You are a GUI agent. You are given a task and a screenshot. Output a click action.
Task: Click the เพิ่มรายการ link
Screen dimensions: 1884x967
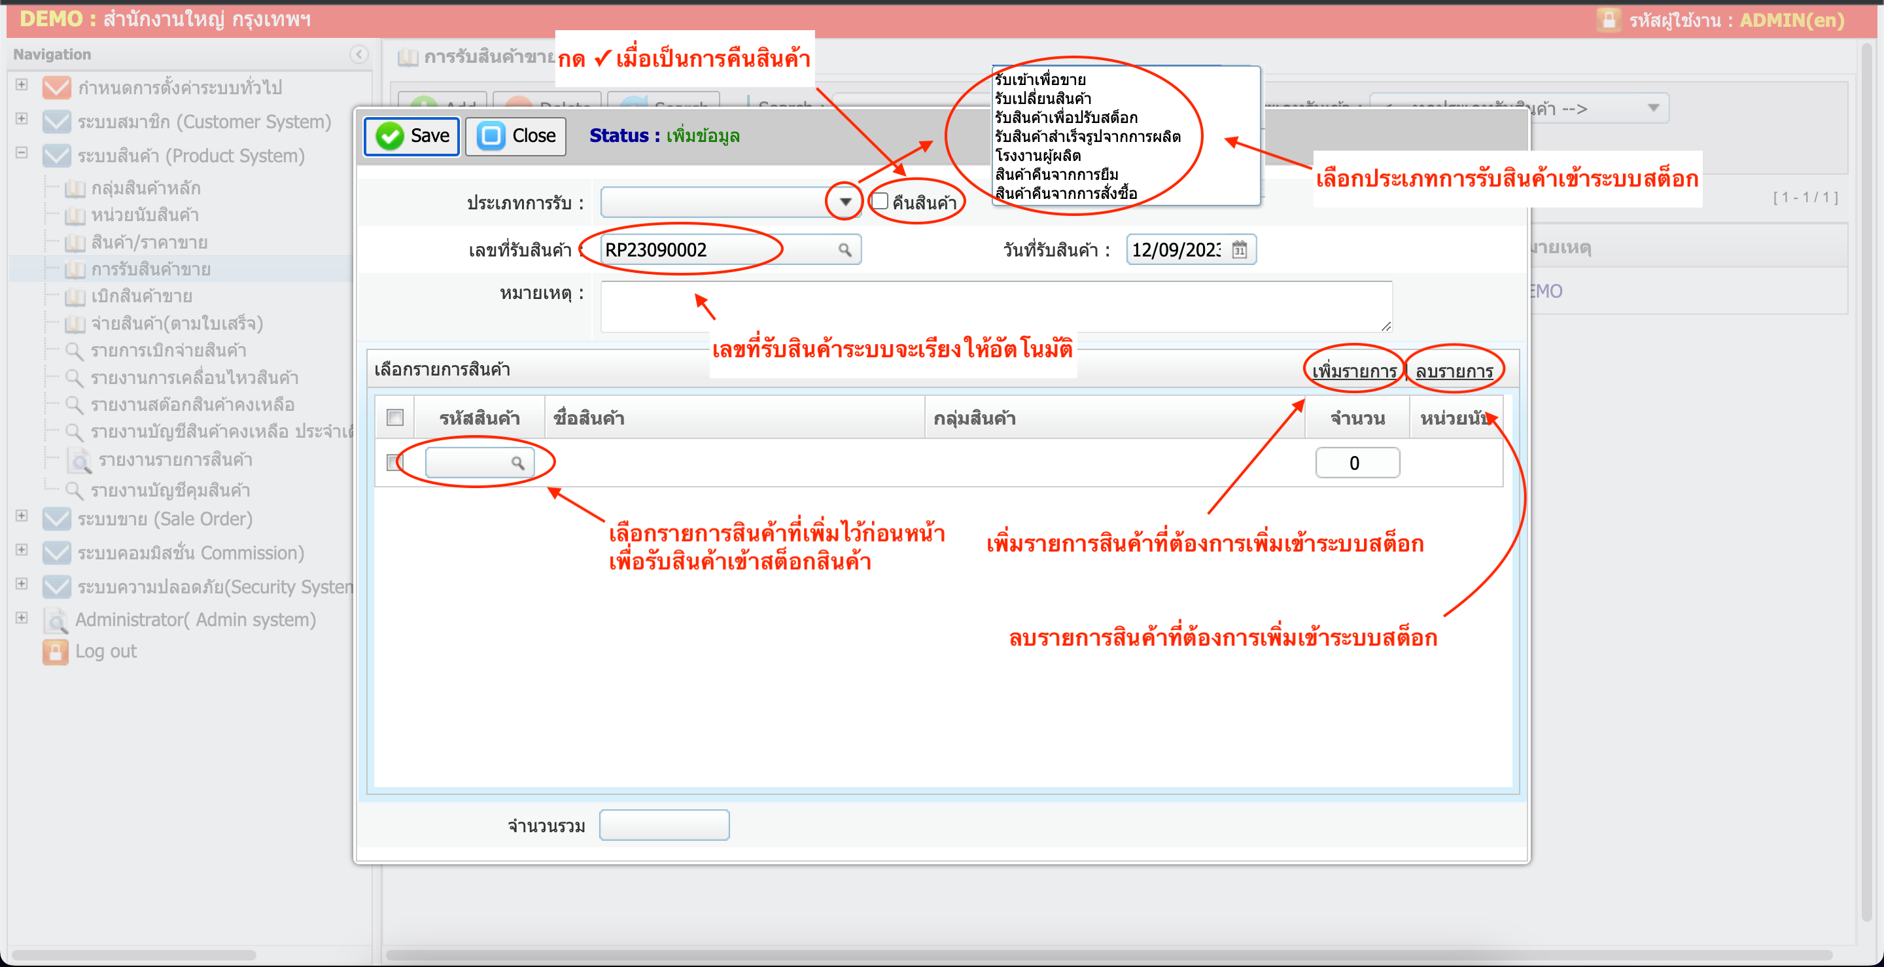[x=1353, y=372]
